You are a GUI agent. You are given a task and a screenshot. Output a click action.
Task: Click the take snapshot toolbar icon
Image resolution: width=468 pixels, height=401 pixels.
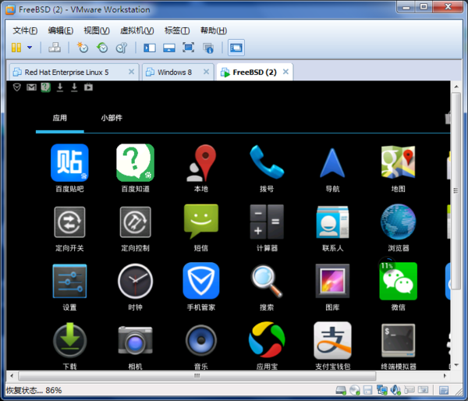click(x=83, y=48)
